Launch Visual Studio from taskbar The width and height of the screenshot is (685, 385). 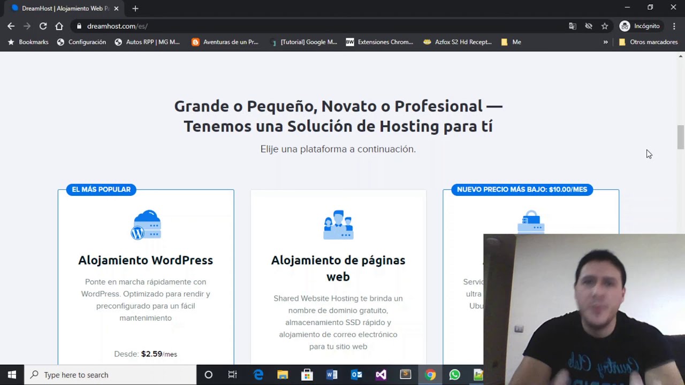coord(381,375)
